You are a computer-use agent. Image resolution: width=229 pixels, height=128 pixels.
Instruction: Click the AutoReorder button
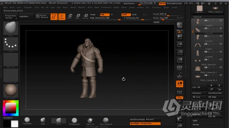(x=215, y=93)
